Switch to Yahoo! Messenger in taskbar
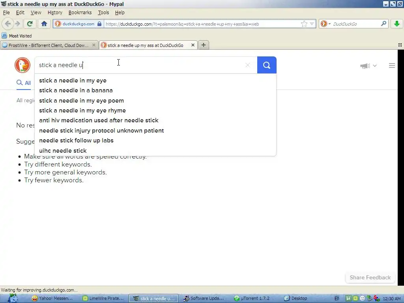The image size is (404, 303). 52,298
